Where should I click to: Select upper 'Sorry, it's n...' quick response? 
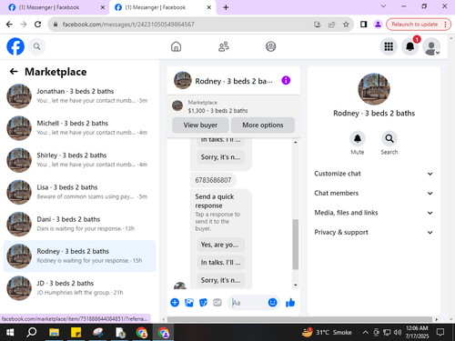click(x=220, y=157)
